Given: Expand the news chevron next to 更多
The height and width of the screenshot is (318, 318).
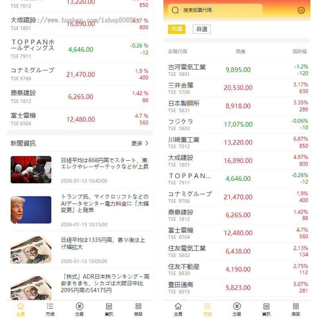Looking at the screenshot, I should (147, 143).
